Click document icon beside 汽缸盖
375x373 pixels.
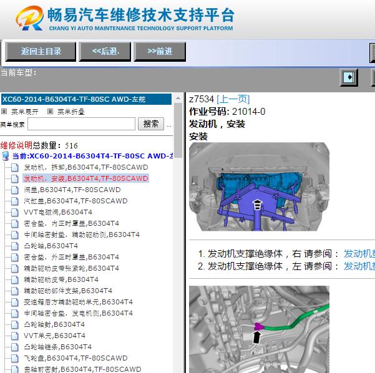pyautogui.click(x=15, y=201)
